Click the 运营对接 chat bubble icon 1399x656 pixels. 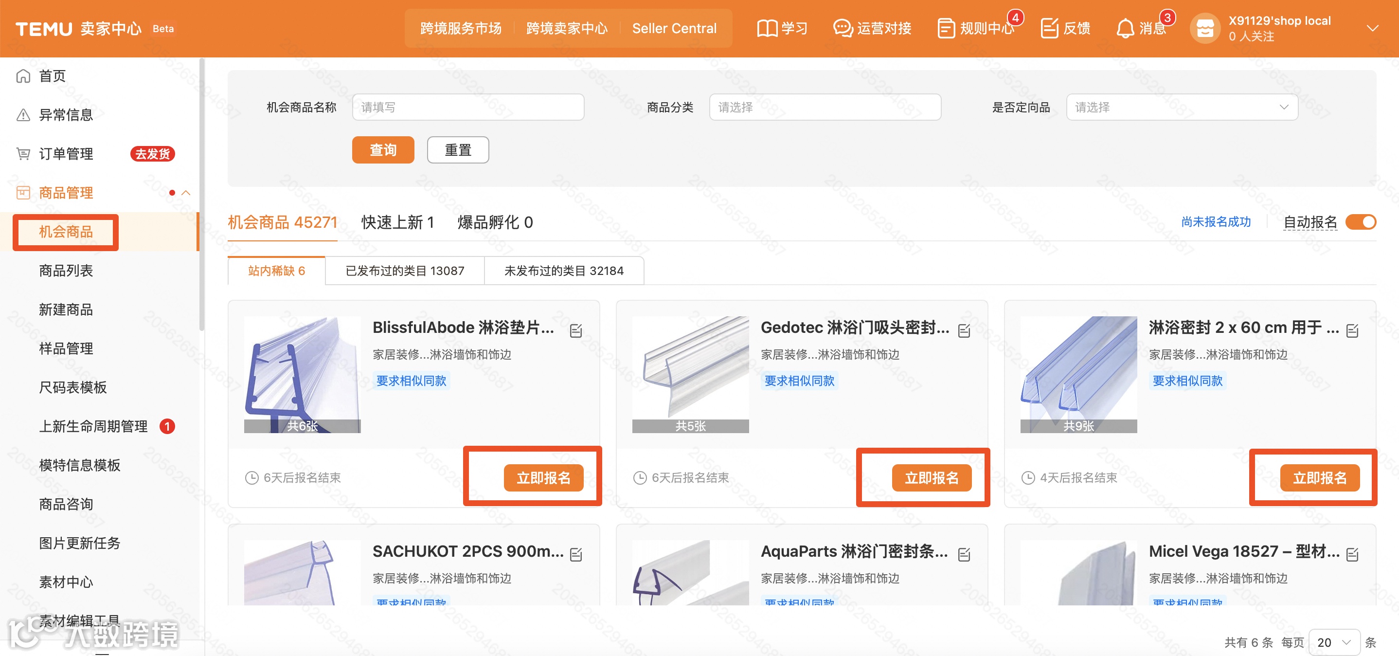pyautogui.click(x=843, y=28)
